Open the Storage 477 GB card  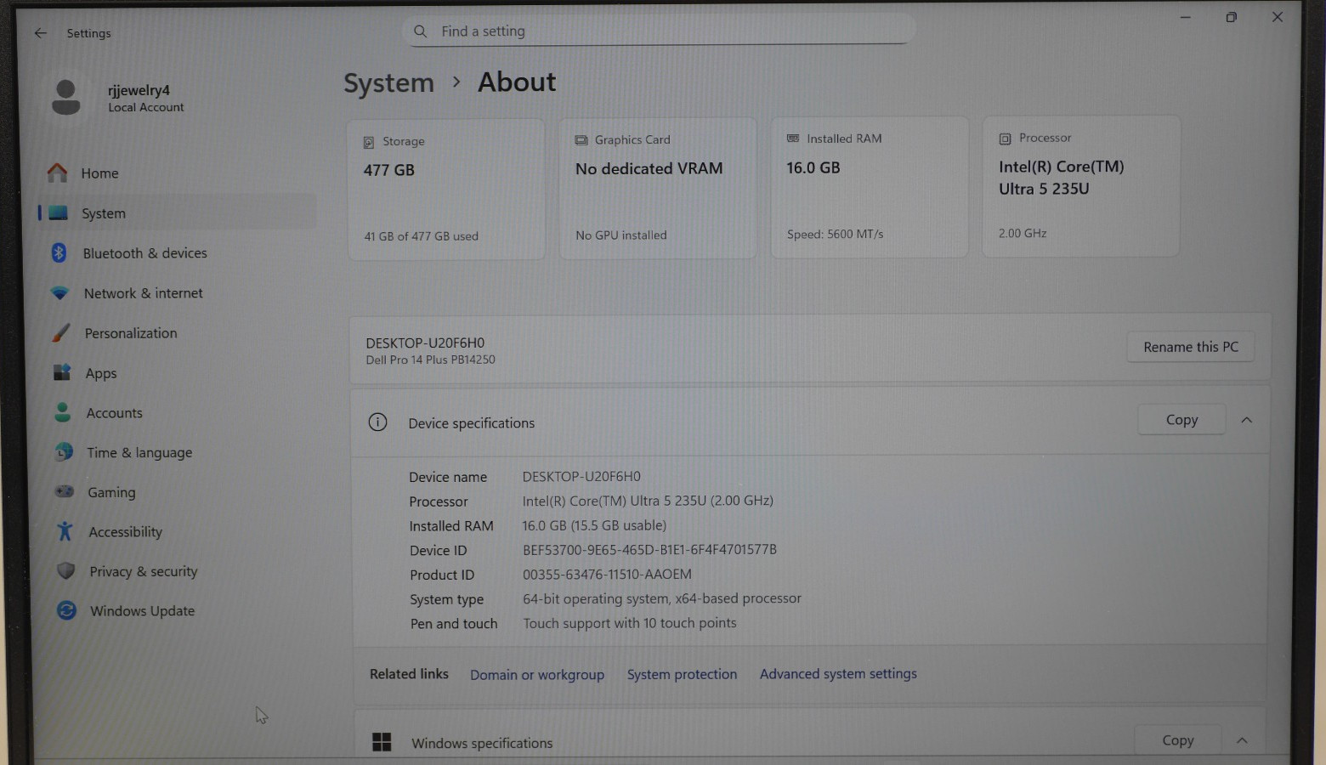(x=446, y=190)
